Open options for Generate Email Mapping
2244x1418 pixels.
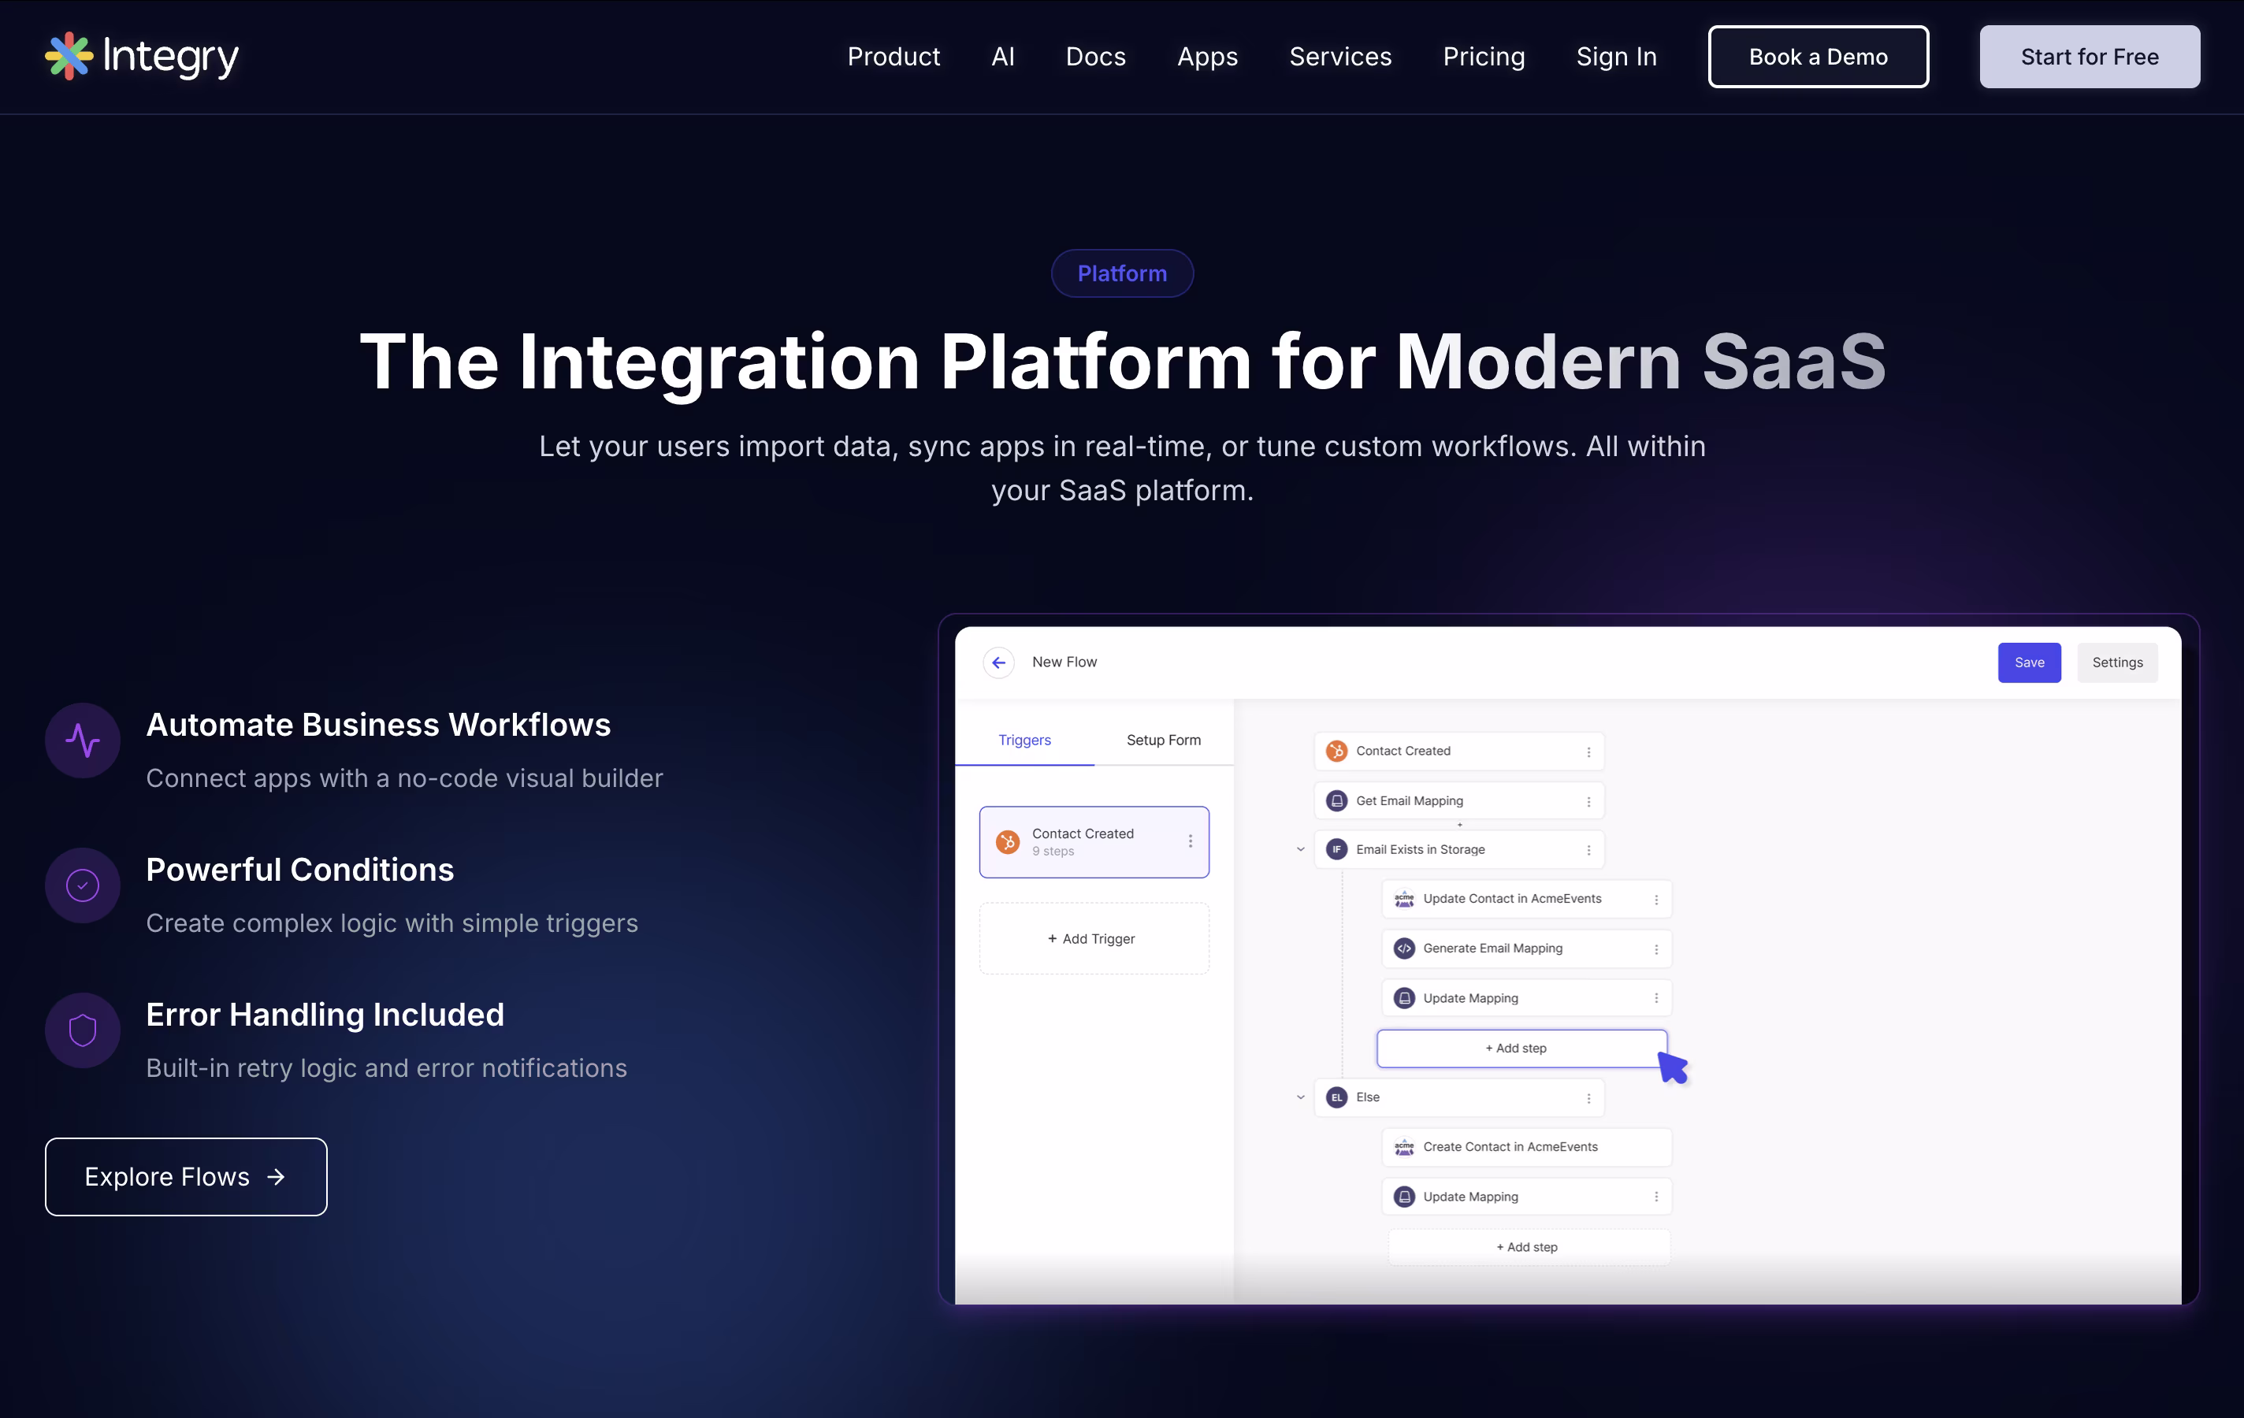pyautogui.click(x=1656, y=949)
